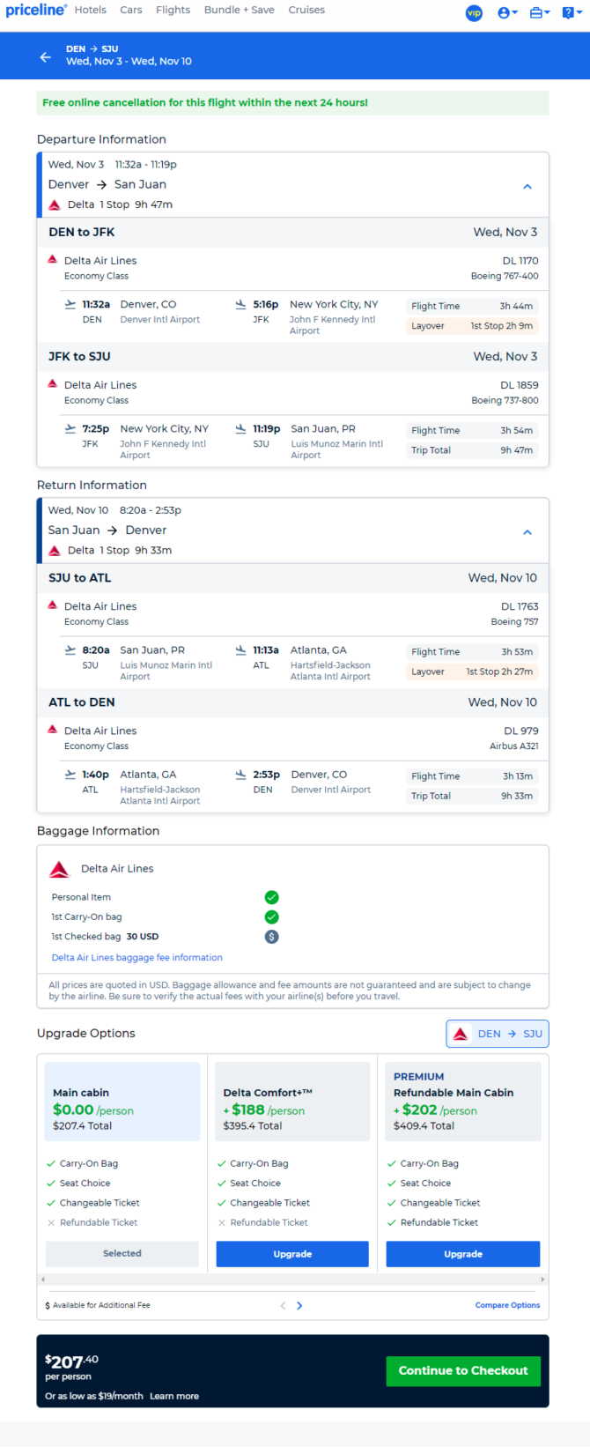The image size is (590, 1447).
Task: Click the Delta logo in Baggage Information
Action: (x=59, y=870)
